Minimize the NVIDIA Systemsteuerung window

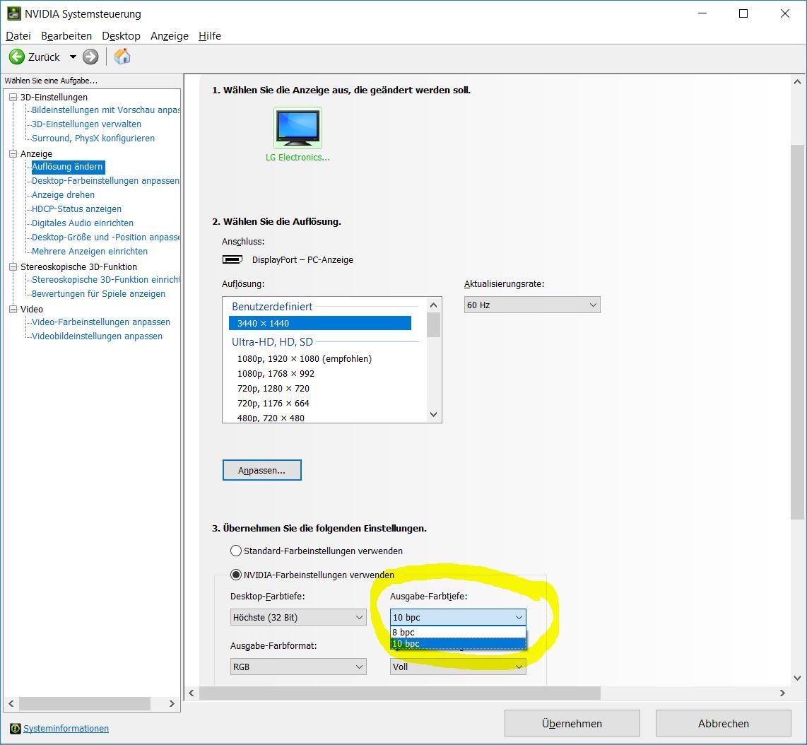(x=702, y=14)
